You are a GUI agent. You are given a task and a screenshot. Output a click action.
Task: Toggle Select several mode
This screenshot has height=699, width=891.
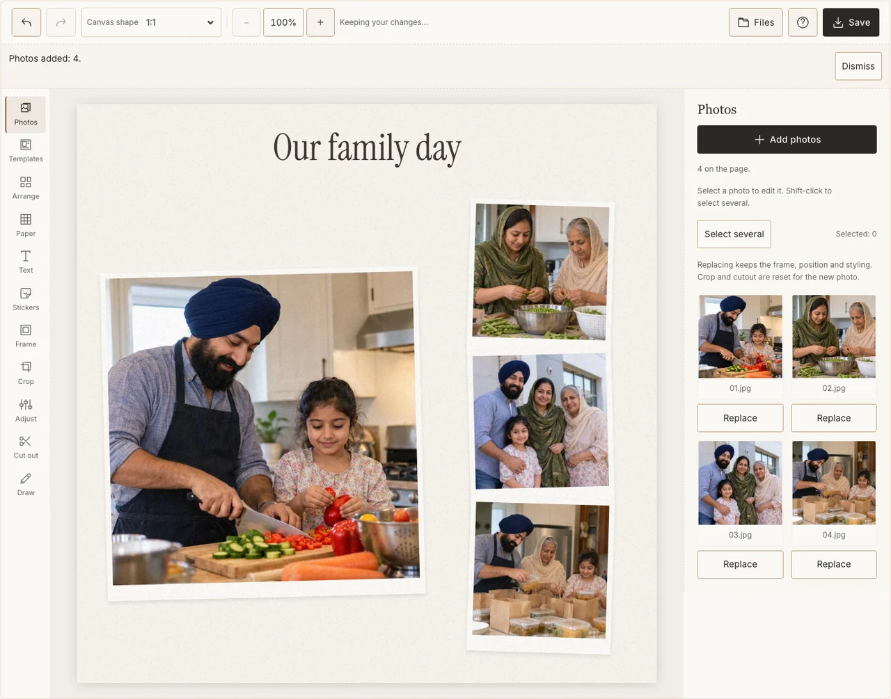(734, 234)
